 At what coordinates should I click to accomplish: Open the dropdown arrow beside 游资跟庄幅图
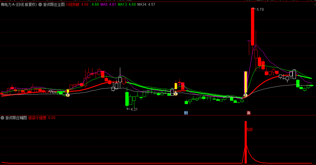pos(2,118)
